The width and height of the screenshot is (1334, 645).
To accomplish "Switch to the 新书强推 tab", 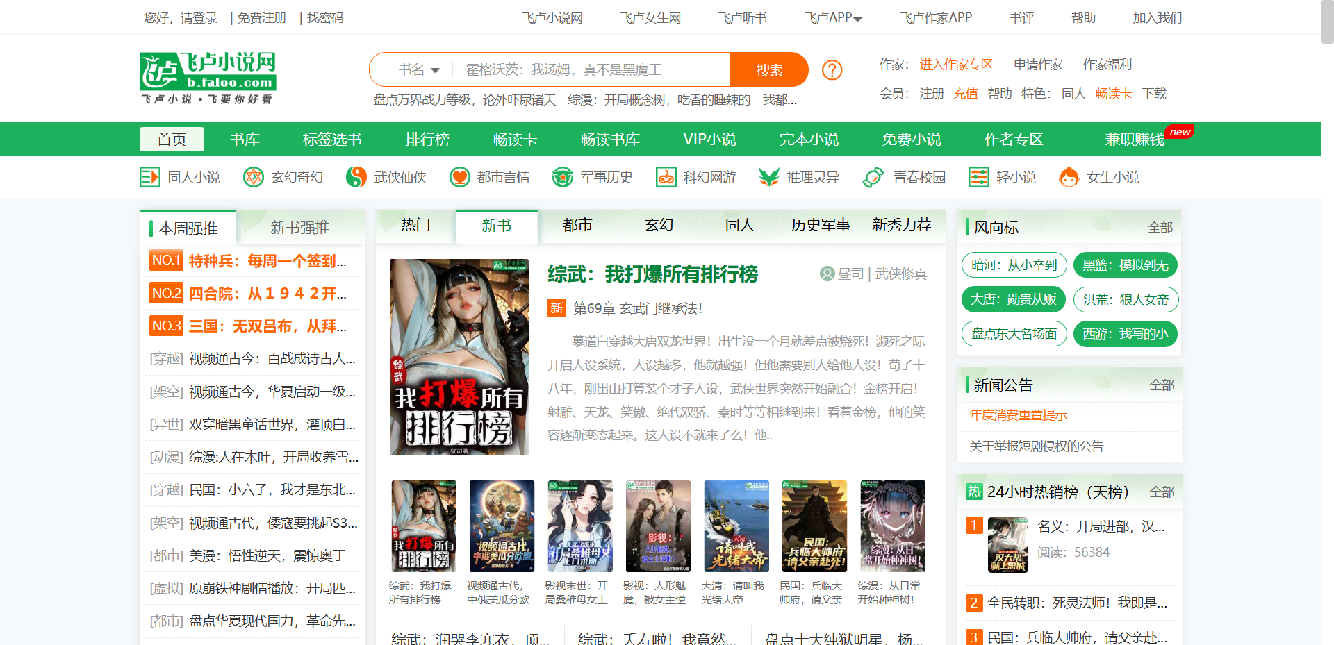I will click(302, 227).
